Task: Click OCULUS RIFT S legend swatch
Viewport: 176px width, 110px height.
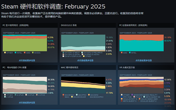Action: click(x=122, y=99)
